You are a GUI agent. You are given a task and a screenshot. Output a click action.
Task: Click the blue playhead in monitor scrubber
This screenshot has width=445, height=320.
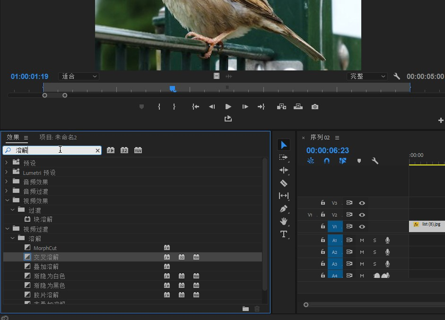[x=173, y=89]
